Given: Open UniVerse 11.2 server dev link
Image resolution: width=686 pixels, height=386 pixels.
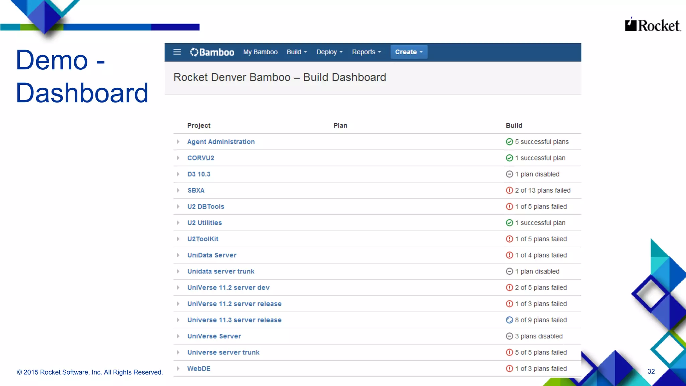Looking at the screenshot, I should (x=228, y=287).
